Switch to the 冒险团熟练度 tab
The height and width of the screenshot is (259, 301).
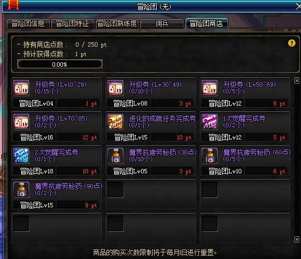(x=117, y=23)
